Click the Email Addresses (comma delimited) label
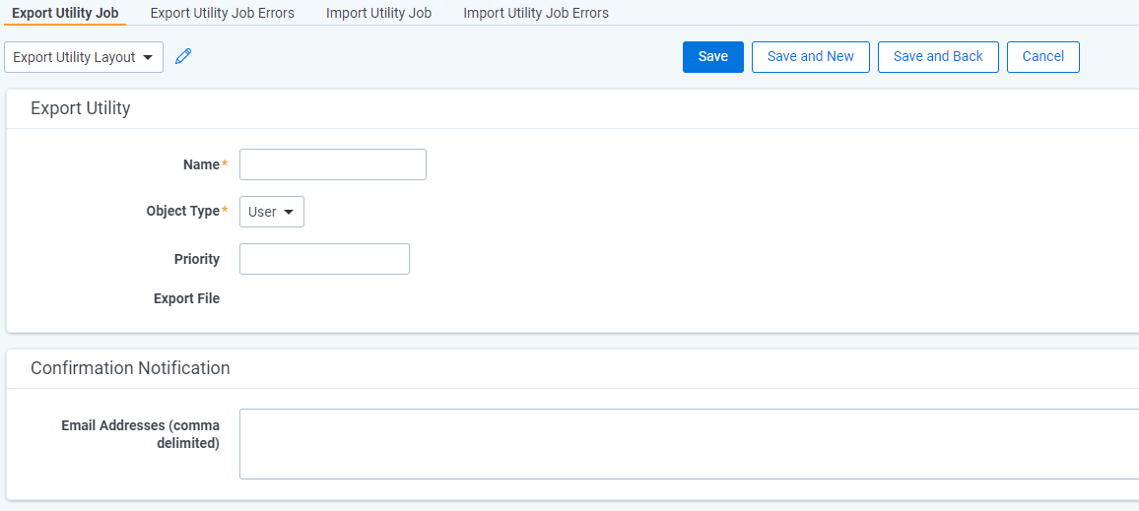The height and width of the screenshot is (511, 1139). (x=140, y=434)
